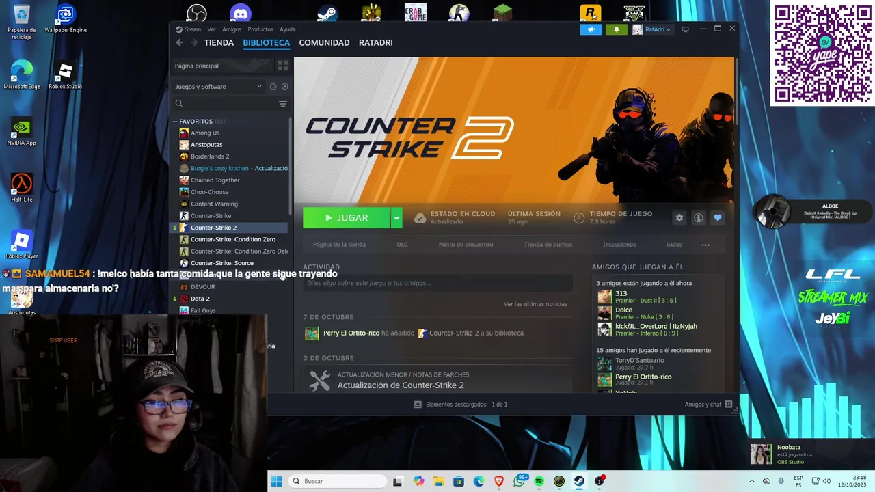Open the DLC link
875x492 pixels.
(402, 244)
